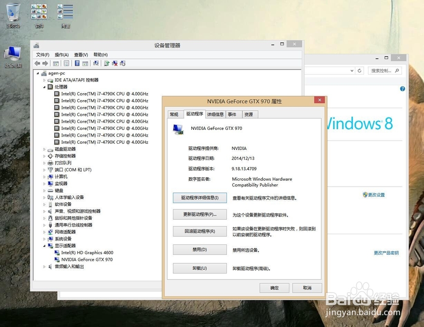Open the 淘宝 desktop icon

click(x=65, y=16)
